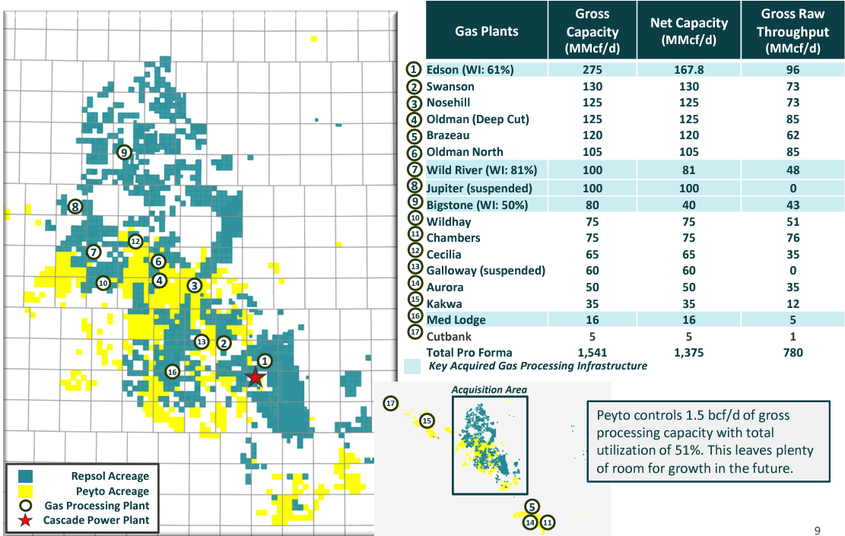This screenshot has height=536, width=845.
Task: Click the Wildhay plant marker 10
Action: pos(103,282)
